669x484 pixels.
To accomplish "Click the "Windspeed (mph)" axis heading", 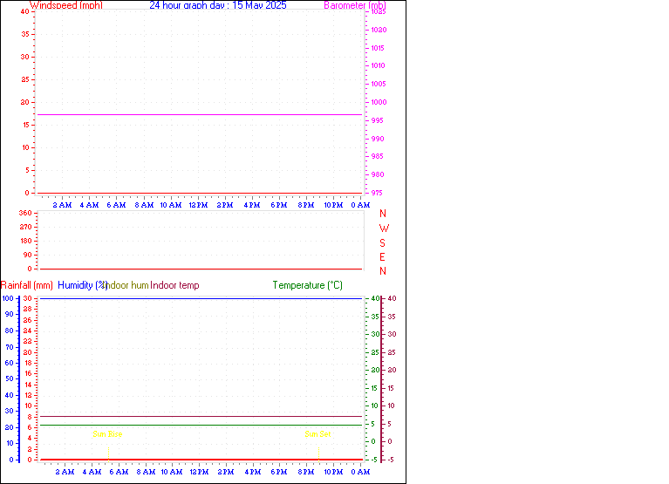I will [66, 5].
